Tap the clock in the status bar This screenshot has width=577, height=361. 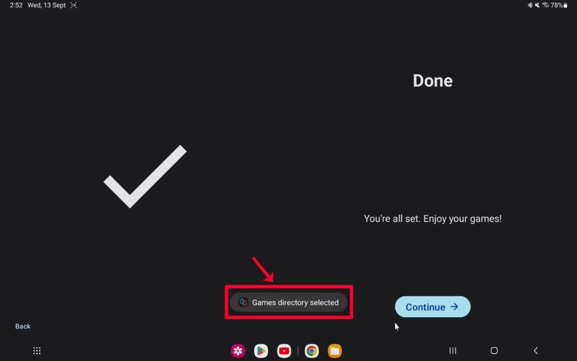click(16, 5)
